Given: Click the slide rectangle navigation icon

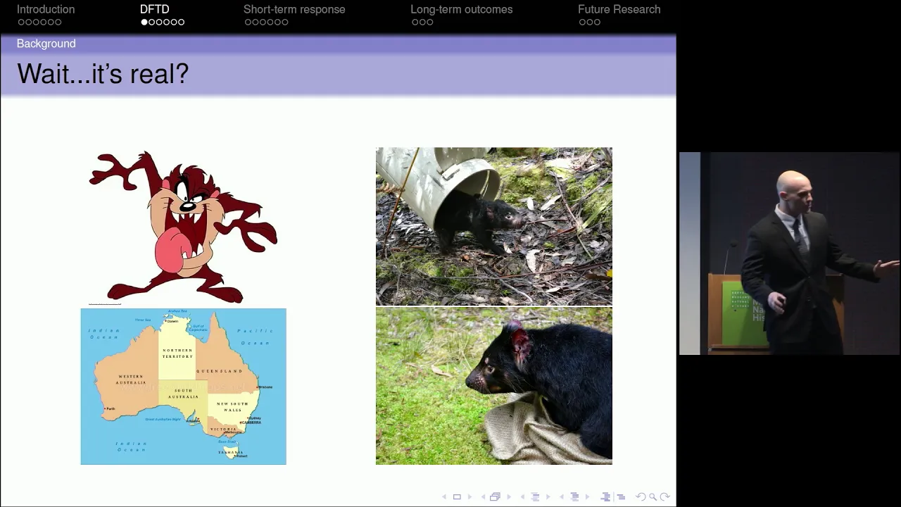Looking at the screenshot, I should click(457, 496).
